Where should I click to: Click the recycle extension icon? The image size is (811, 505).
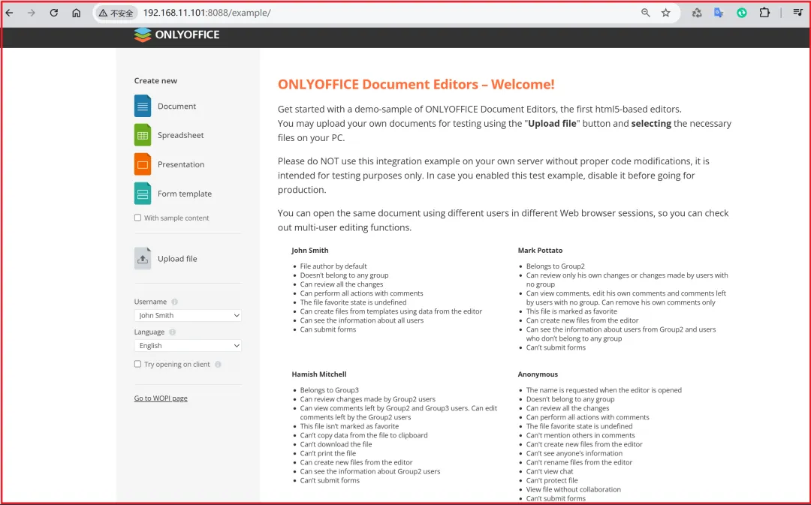697,13
